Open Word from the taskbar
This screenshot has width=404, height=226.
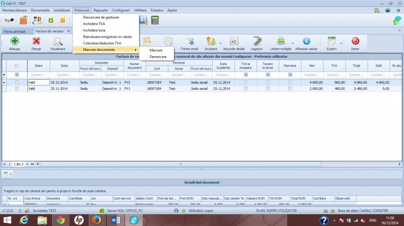(115, 220)
